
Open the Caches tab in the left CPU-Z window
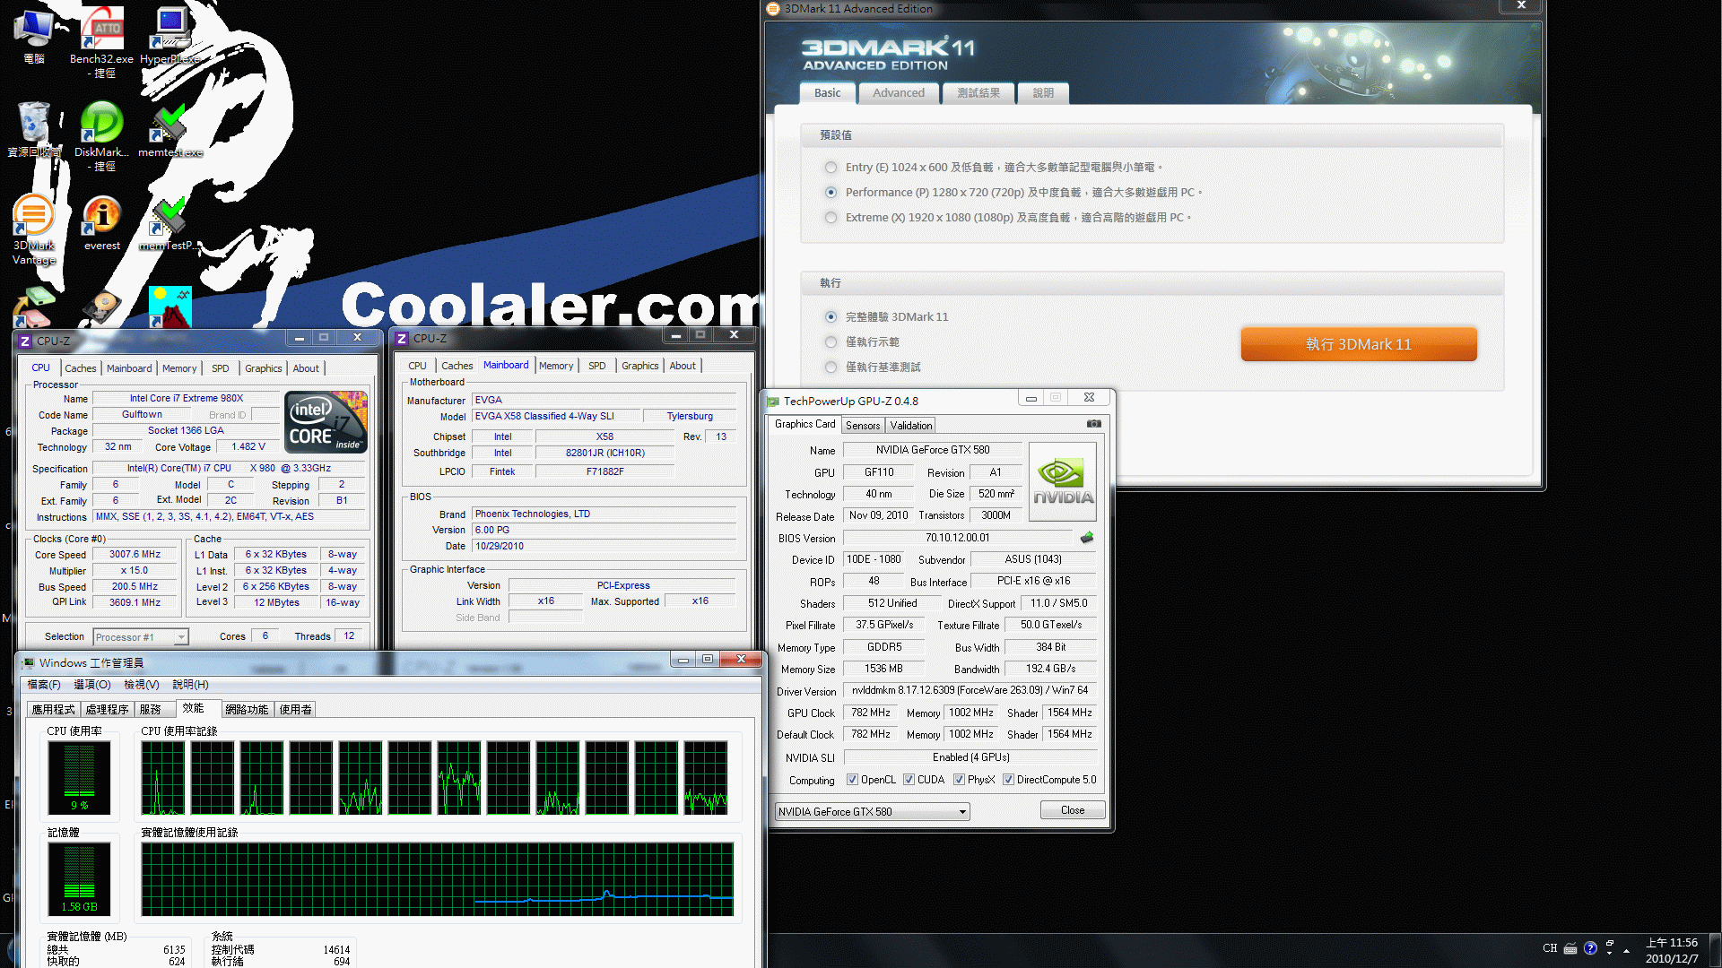(x=80, y=368)
